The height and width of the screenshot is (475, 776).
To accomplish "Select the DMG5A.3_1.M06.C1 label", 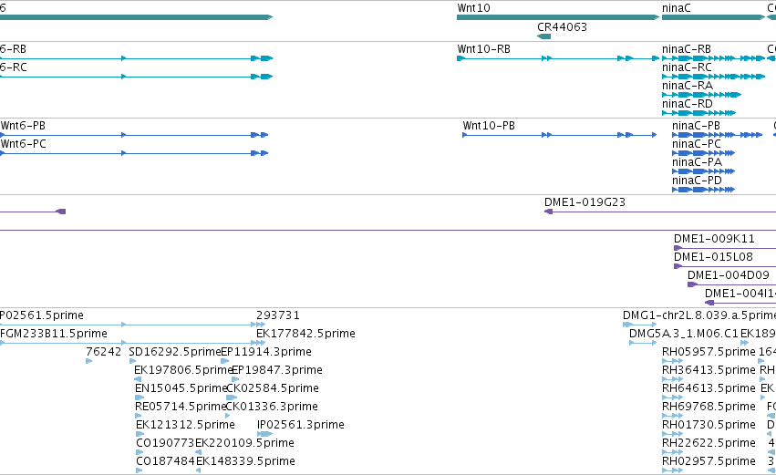I will coord(684,334).
